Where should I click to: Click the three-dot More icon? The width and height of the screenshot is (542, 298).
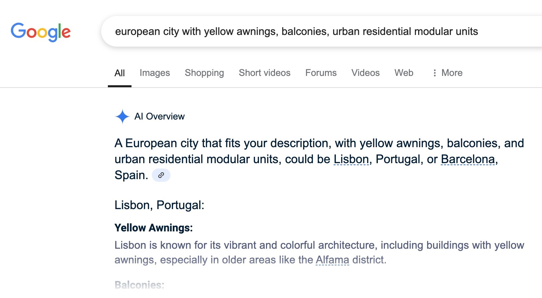coord(434,73)
